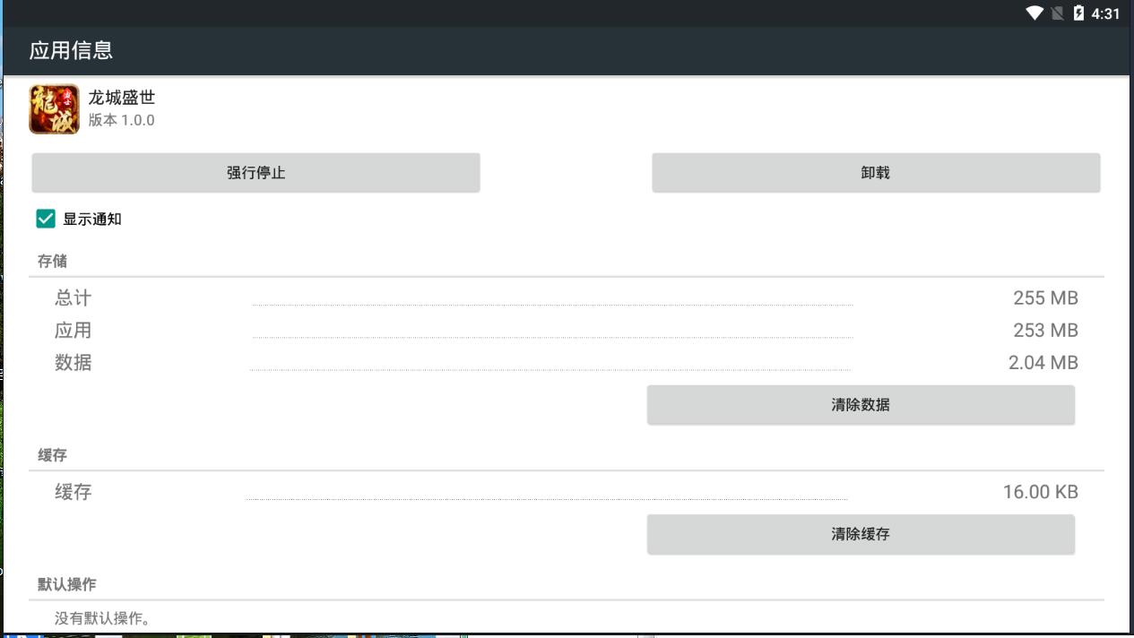Viewport: 1134px width, 638px height.
Task: Select the 应用 253 MB row
Action: click(x=566, y=331)
